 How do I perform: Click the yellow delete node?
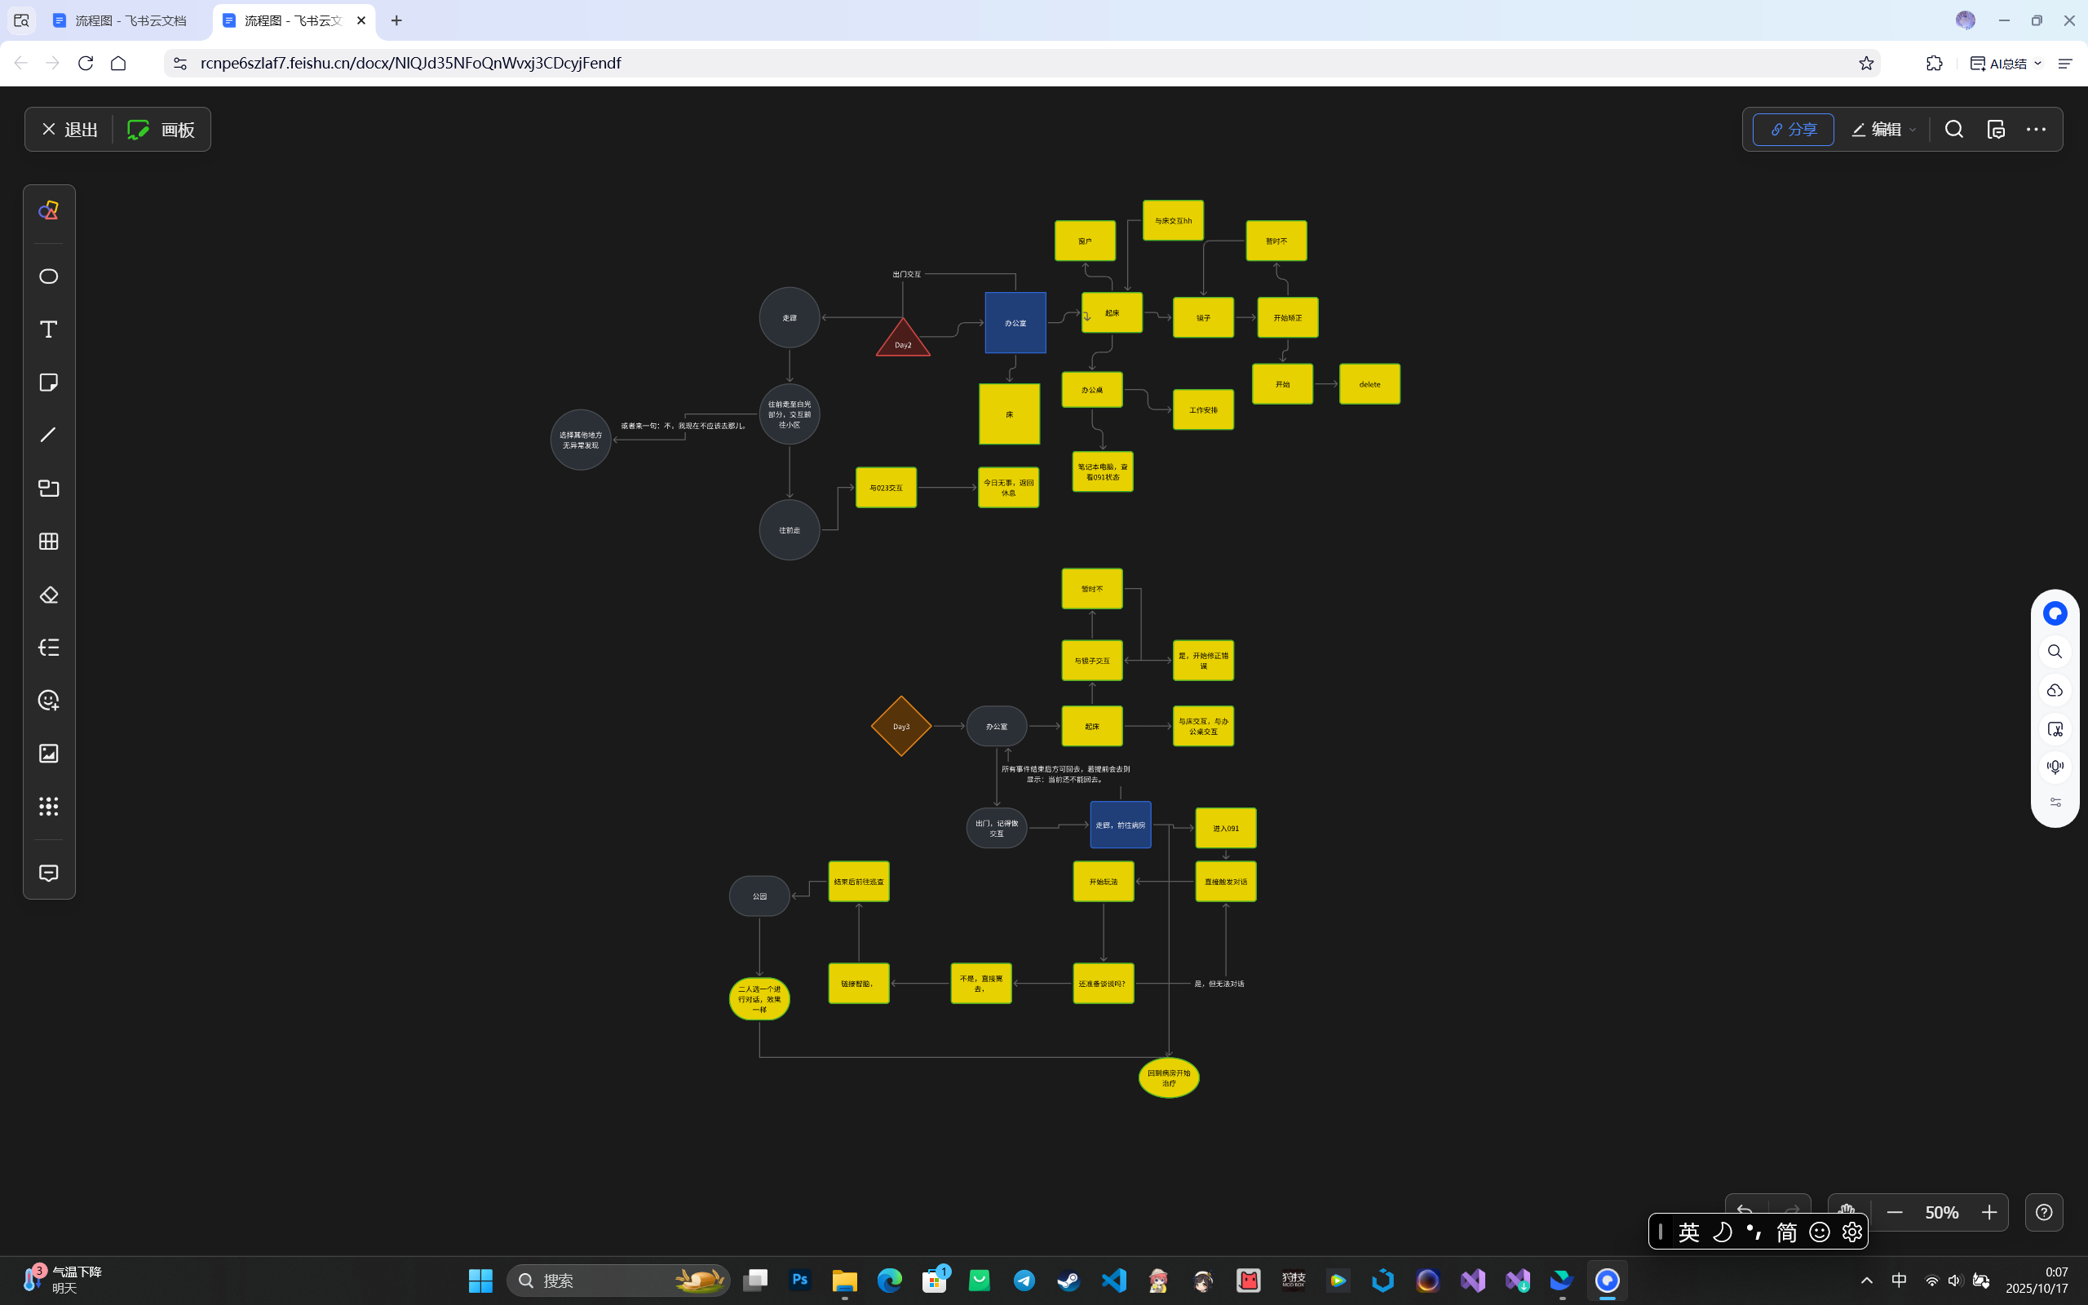[x=1369, y=384]
